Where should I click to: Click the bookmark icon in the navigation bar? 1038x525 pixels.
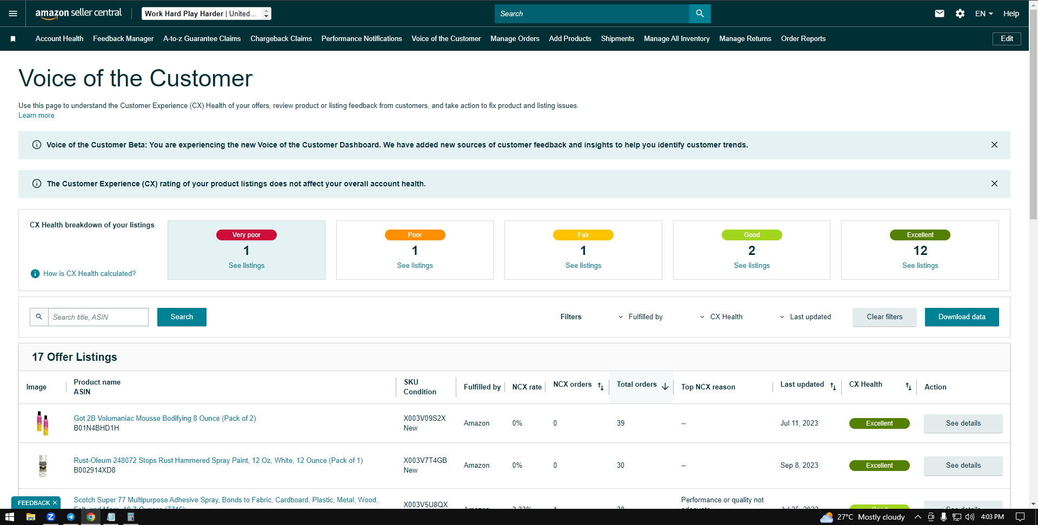click(x=13, y=39)
